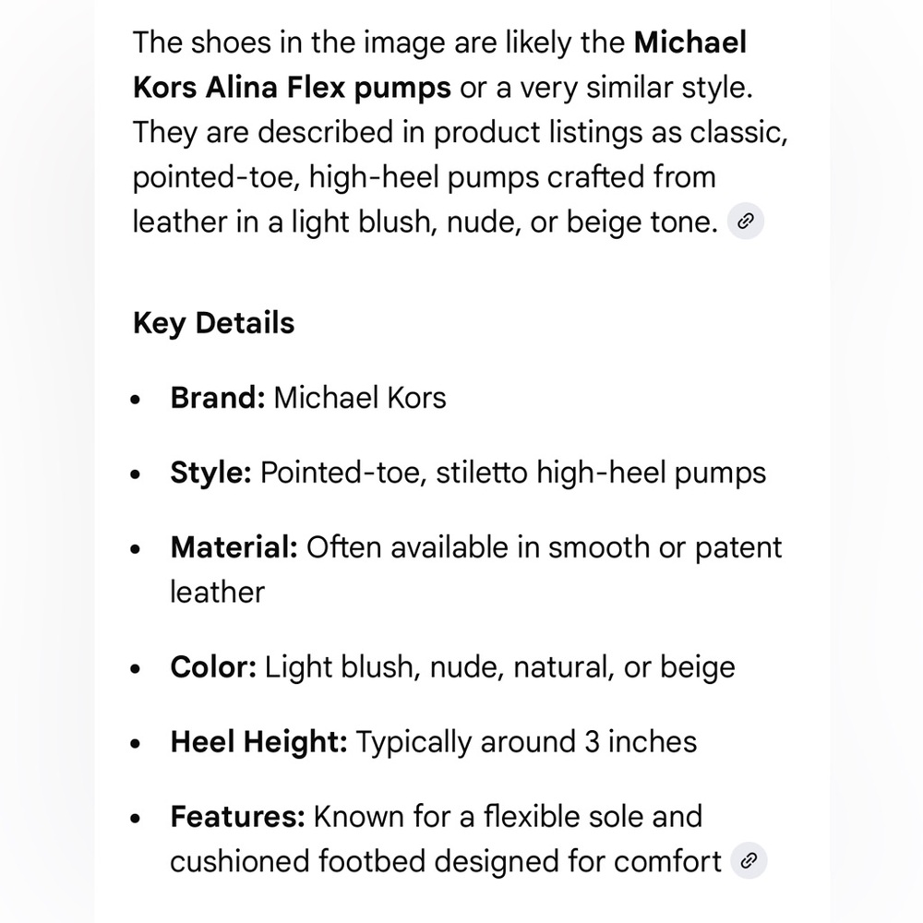This screenshot has width=923, height=923.
Task: Click the bold "Brand:" label
Action: tap(218, 397)
